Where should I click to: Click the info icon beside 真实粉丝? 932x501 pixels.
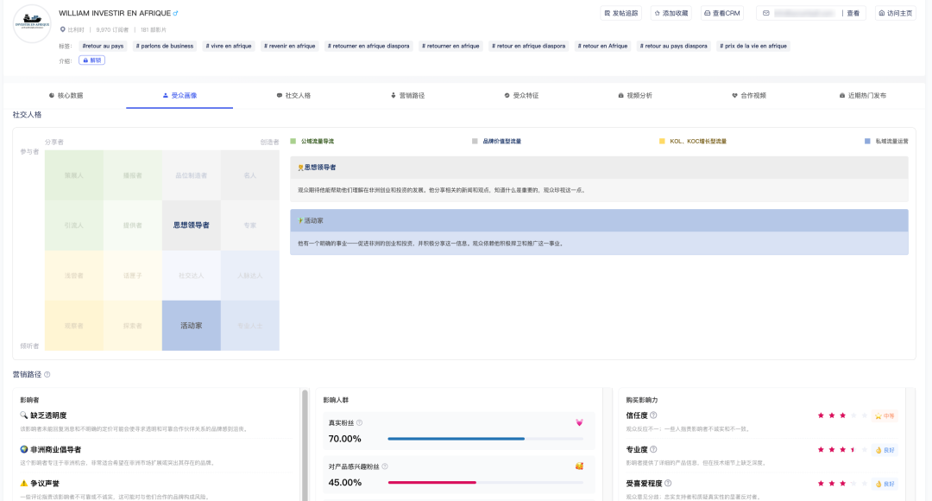[x=359, y=423]
